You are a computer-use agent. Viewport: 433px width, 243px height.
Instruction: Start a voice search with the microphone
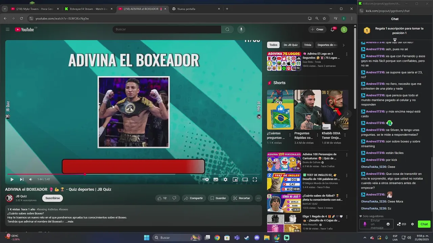point(241,29)
